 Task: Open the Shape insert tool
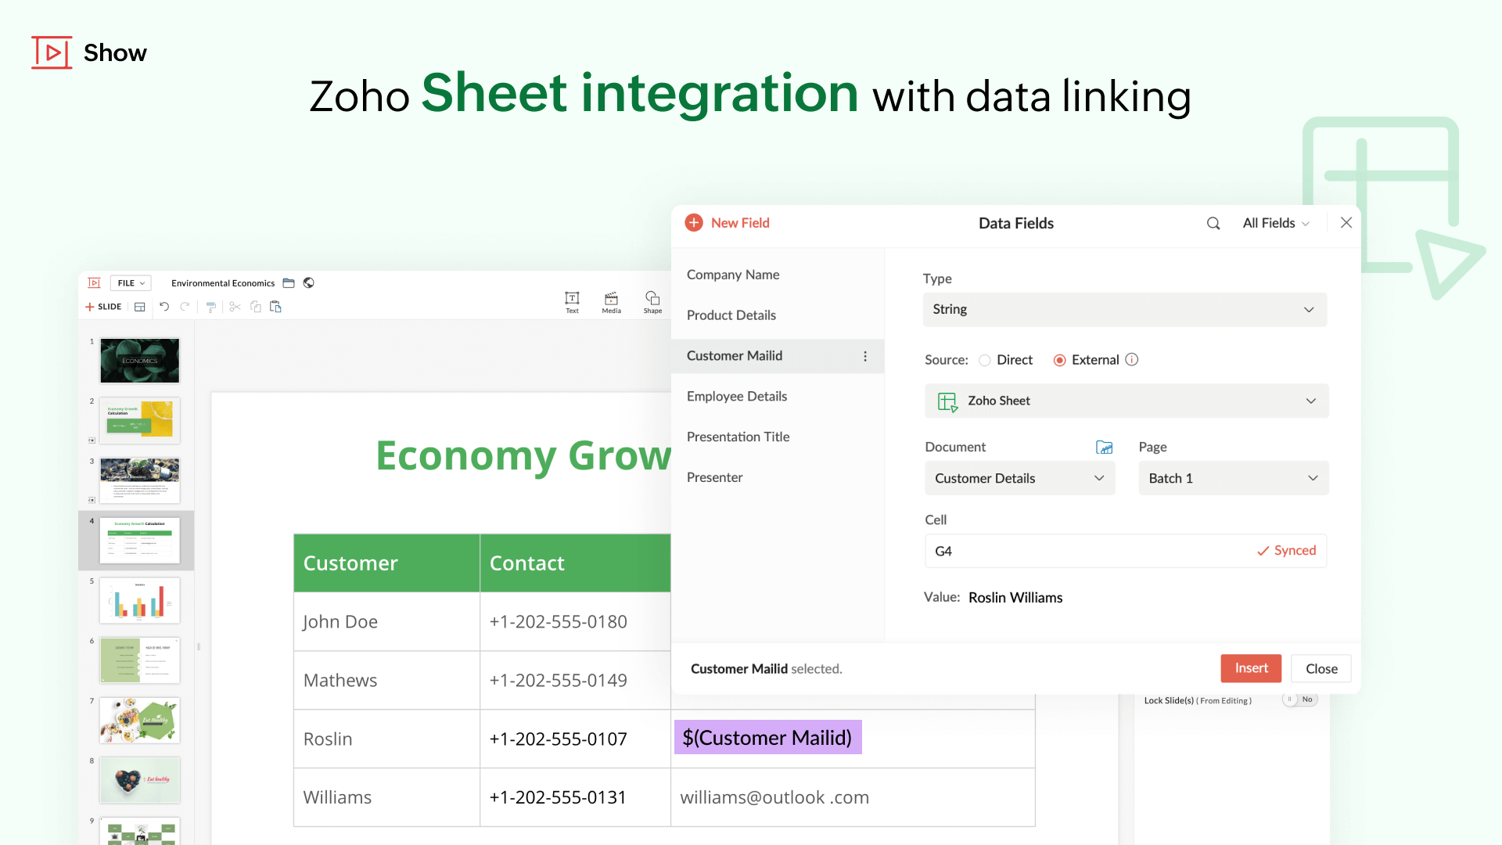(652, 302)
